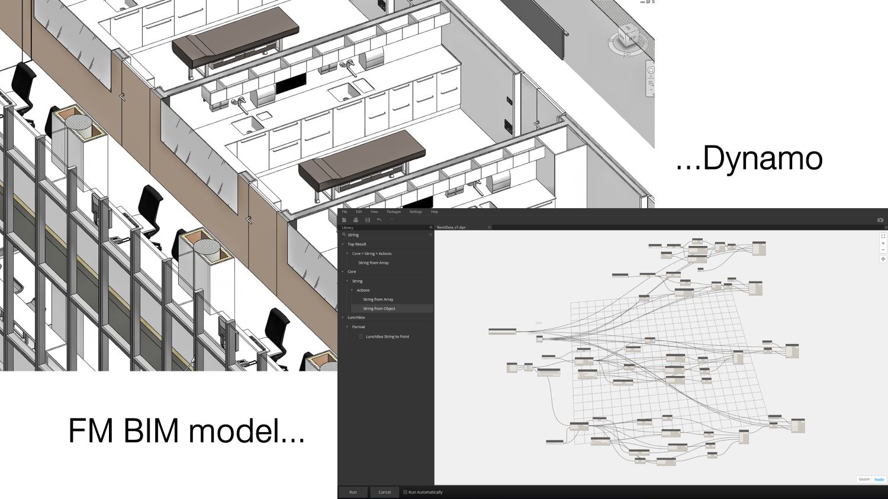Image resolution: width=888 pixels, height=499 pixels.
Task: Click the Save toolbar icon
Action: [x=368, y=220]
